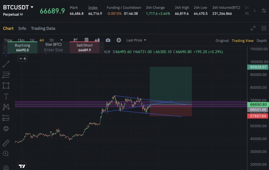Screen dimensions: 269x170
Task: Open the emoji icons tool
Action: (6, 128)
